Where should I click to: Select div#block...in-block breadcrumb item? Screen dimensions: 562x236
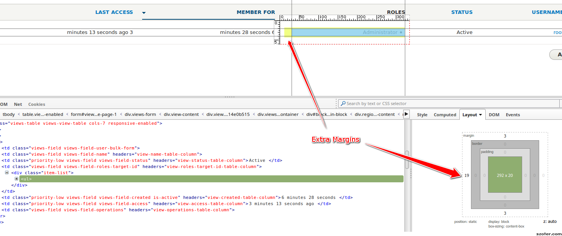(327, 114)
